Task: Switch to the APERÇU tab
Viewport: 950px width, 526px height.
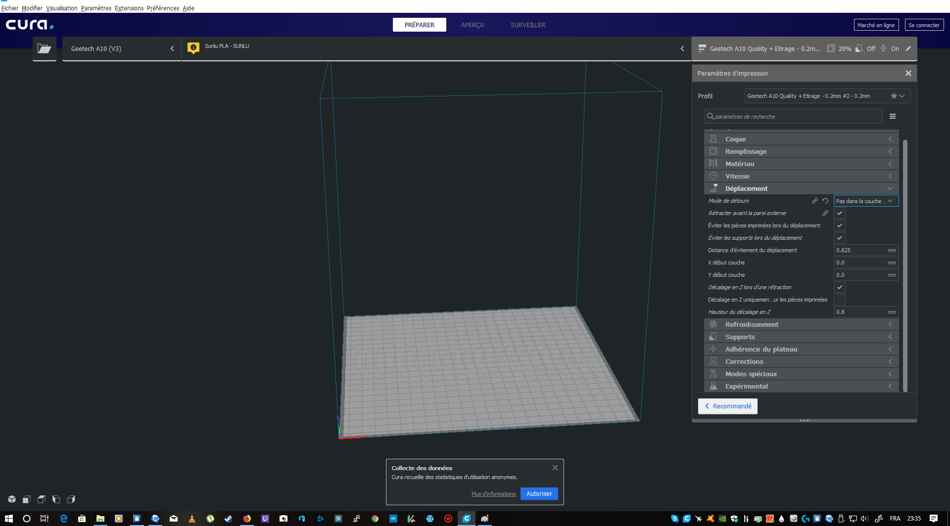Action: tap(473, 25)
